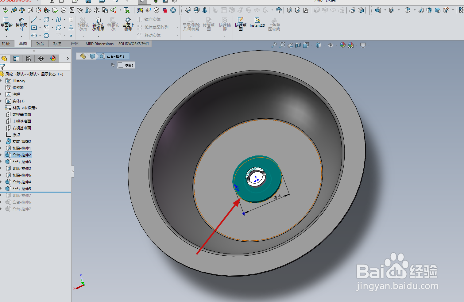This screenshot has height=302, width=464.
Task: Open Circle tool dropdown arrow
Action: click(52, 20)
